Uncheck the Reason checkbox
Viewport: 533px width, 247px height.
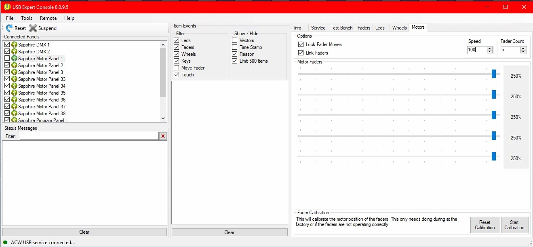[x=235, y=54]
